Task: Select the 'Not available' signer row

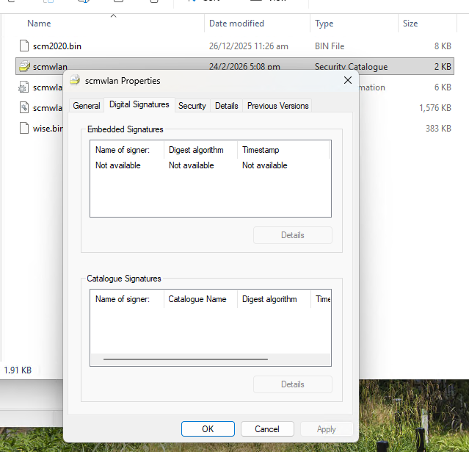Action: pyautogui.click(x=118, y=165)
